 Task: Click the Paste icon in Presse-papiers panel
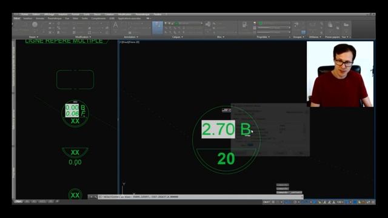[330, 25]
